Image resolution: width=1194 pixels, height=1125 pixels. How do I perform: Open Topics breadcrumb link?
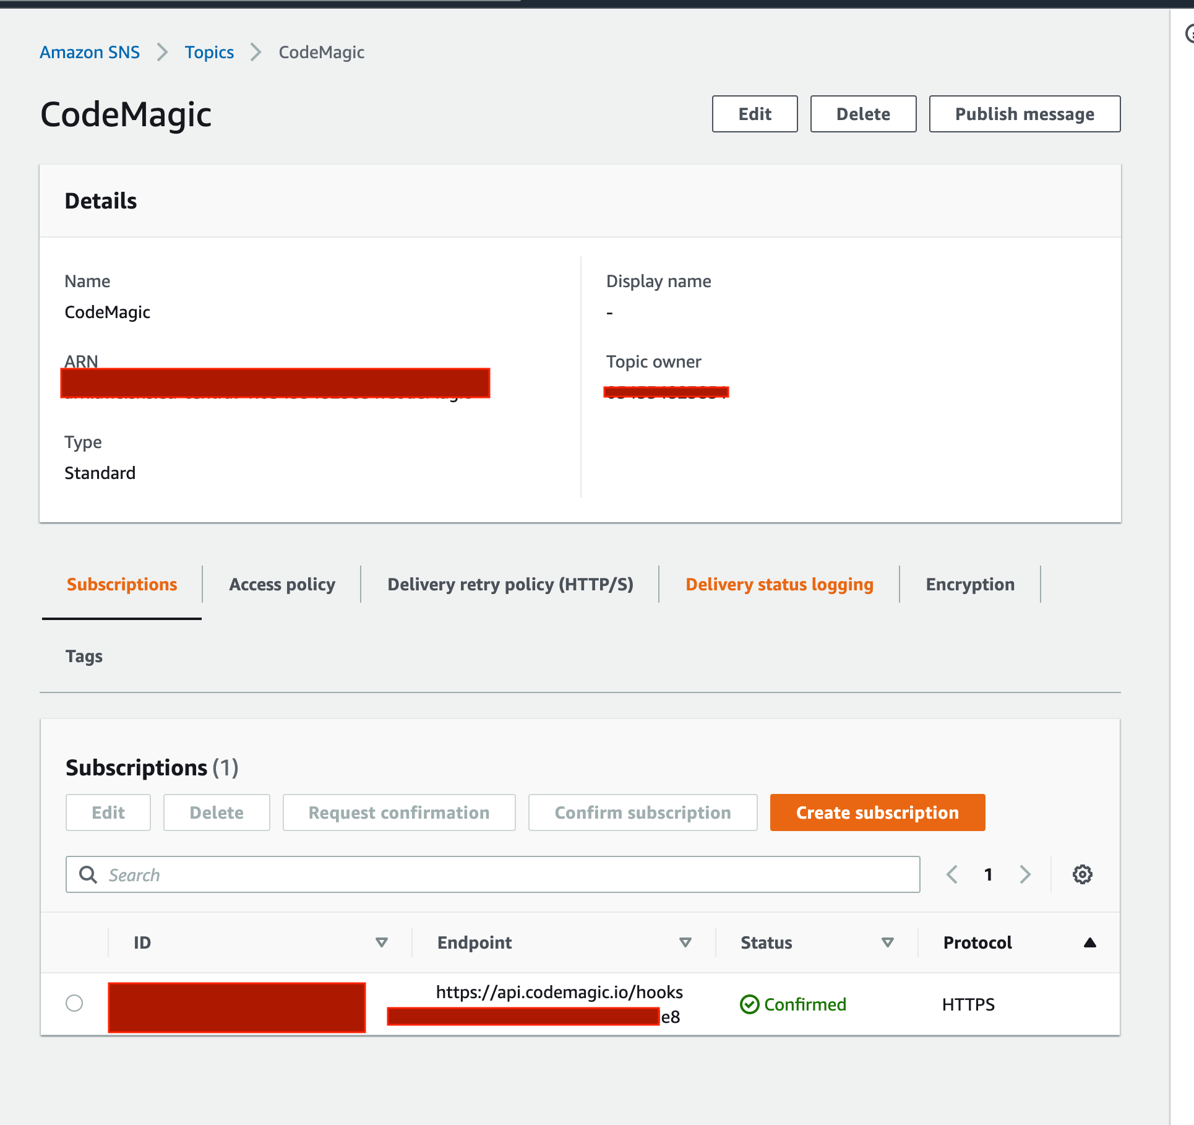(x=209, y=52)
